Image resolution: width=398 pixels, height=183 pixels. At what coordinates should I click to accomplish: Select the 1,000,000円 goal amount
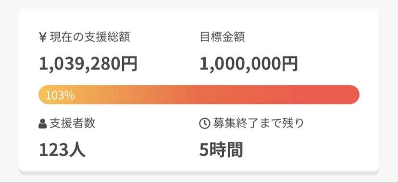click(249, 64)
